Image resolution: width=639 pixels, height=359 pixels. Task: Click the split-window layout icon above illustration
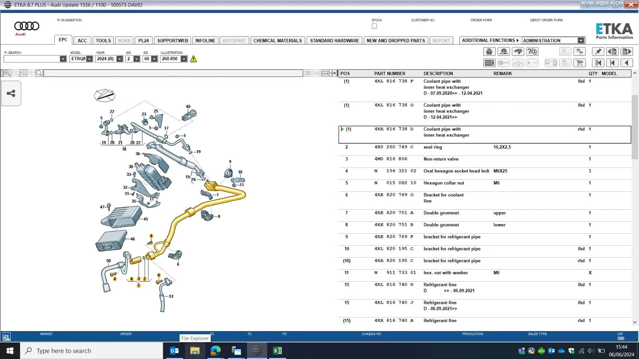pyautogui.click(x=325, y=73)
